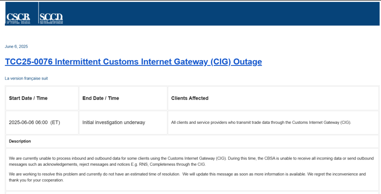This screenshot has width=381, height=194.
Task: Select the 2025-06-06 06:00 (ET) cell
Action: click(x=42, y=123)
